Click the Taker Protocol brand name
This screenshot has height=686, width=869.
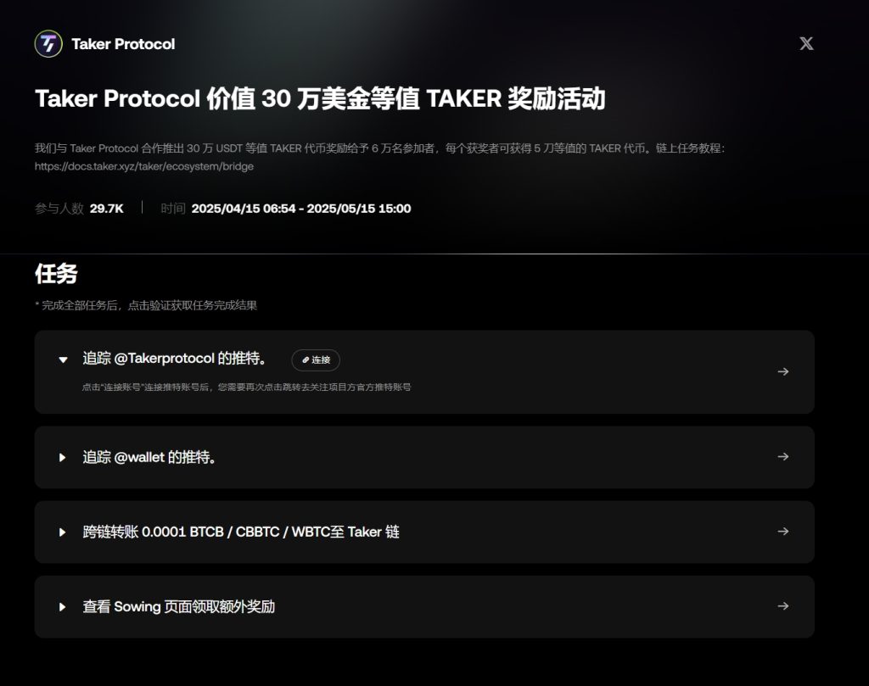point(123,44)
